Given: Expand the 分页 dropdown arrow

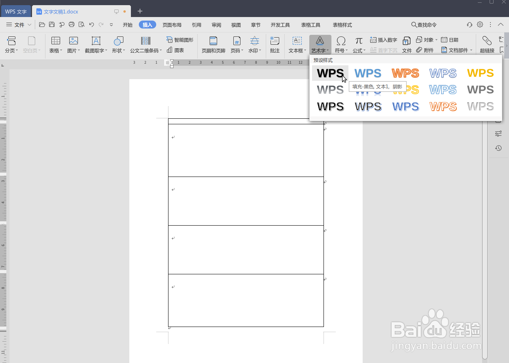Looking at the screenshot, I should [x=17, y=51].
